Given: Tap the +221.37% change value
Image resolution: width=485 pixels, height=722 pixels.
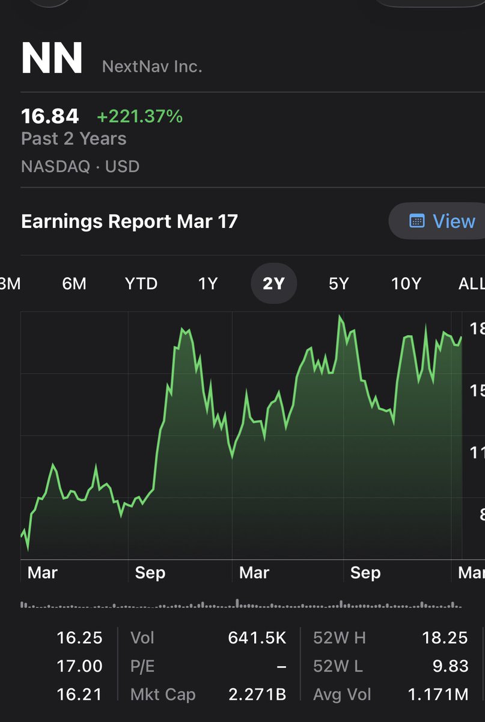Looking at the screenshot, I should pyautogui.click(x=139, y=116).
